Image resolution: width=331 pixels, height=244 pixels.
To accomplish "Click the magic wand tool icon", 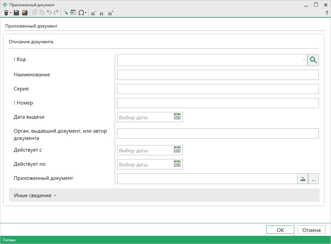I will (65, 13).
